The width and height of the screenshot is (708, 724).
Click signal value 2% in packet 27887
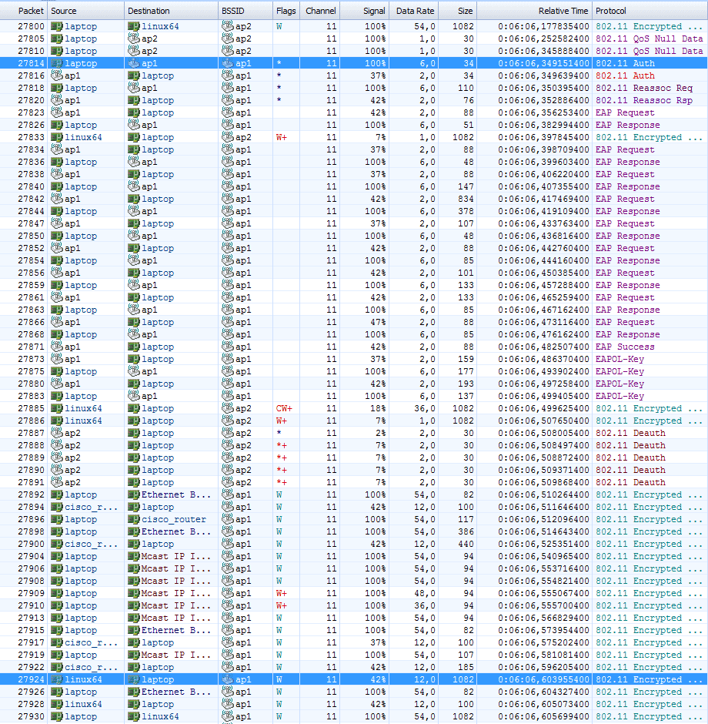coord(381,433)
